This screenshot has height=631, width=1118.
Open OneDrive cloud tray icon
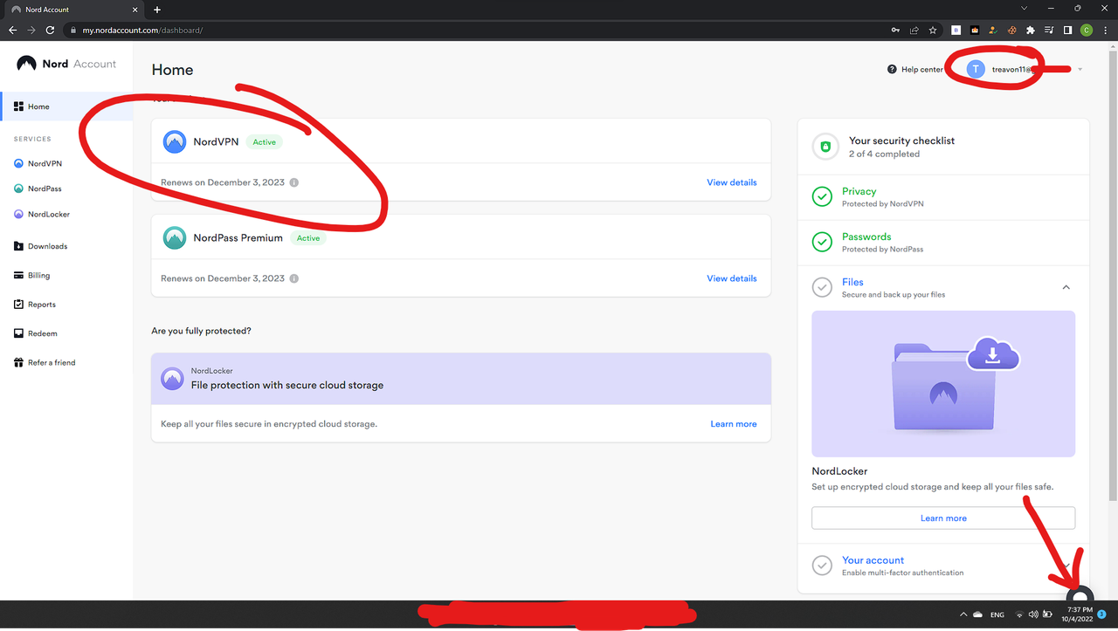click(977, 614)
